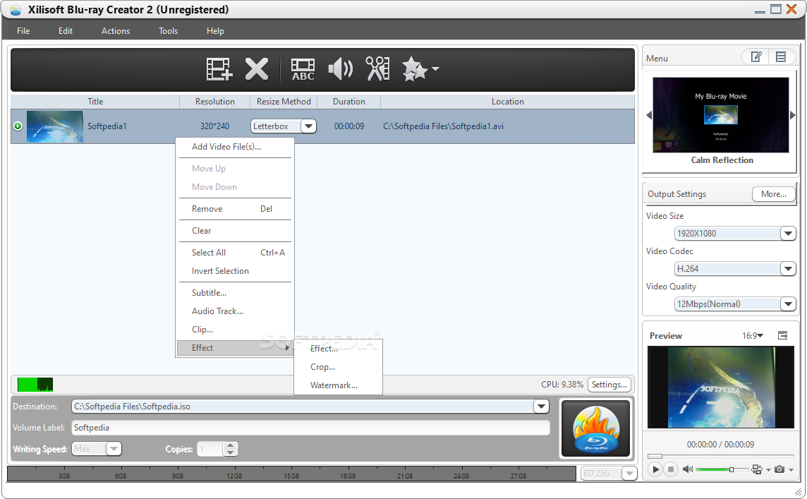Image resolution: width=807 pixels, height=499 pixels.
Task: Open the Destination path dropdown arrow
Action: [x=541, y=407]
